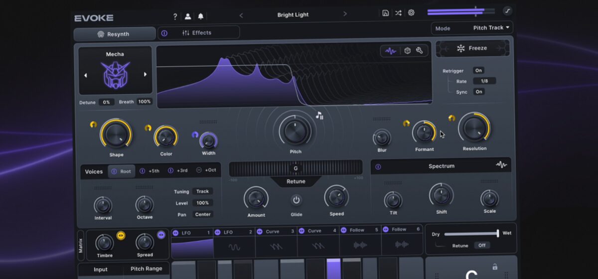
Task: Toggle the Root voice power
Action: tap(114, 171)
